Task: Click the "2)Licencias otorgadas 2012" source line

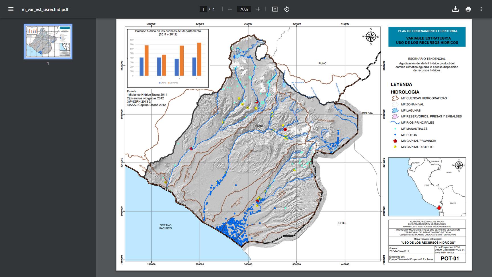Action: pos(145,98)
